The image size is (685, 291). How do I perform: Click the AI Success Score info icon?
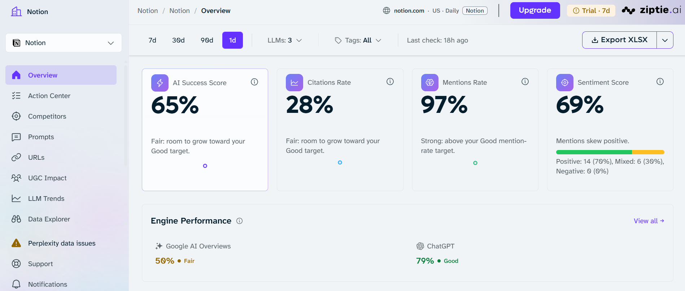click(254, 82)
